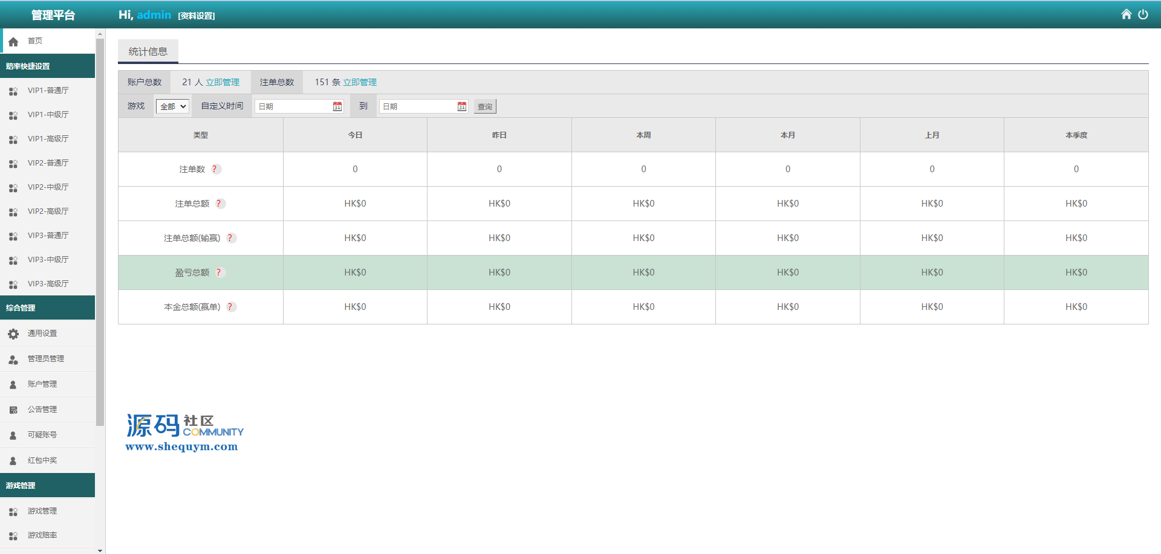This screenshot has height=554, width=1161.
Task: Click the 管理平台 title
Action: tap(53, 15)
